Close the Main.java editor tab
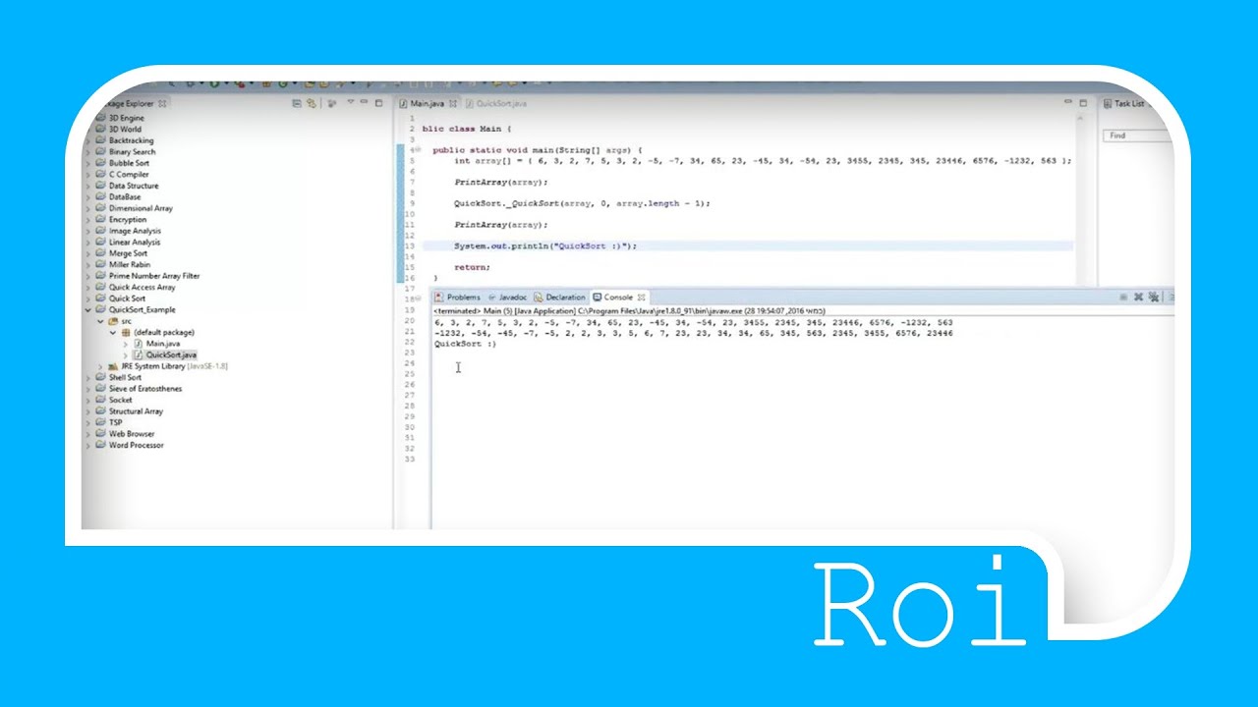This screenshot has height=707, width=1258. (452, 103)
